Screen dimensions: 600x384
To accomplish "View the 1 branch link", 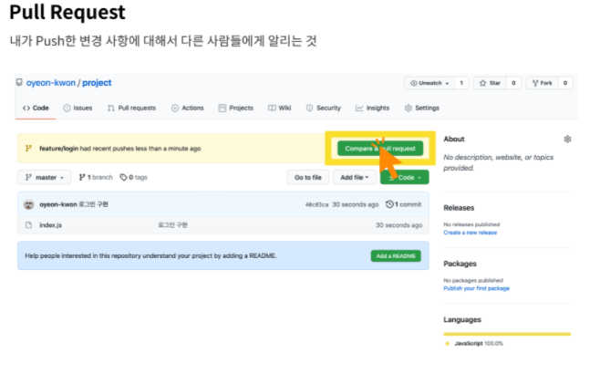I will [x=96, y=177].
